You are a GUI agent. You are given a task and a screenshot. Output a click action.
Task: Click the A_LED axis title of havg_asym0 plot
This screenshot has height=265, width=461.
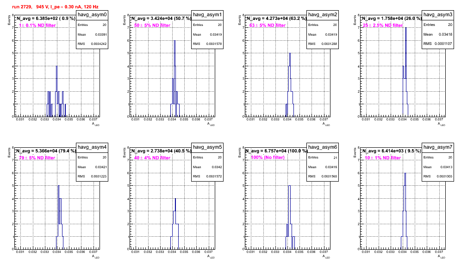pyautogui.click(x=95, y=124)
